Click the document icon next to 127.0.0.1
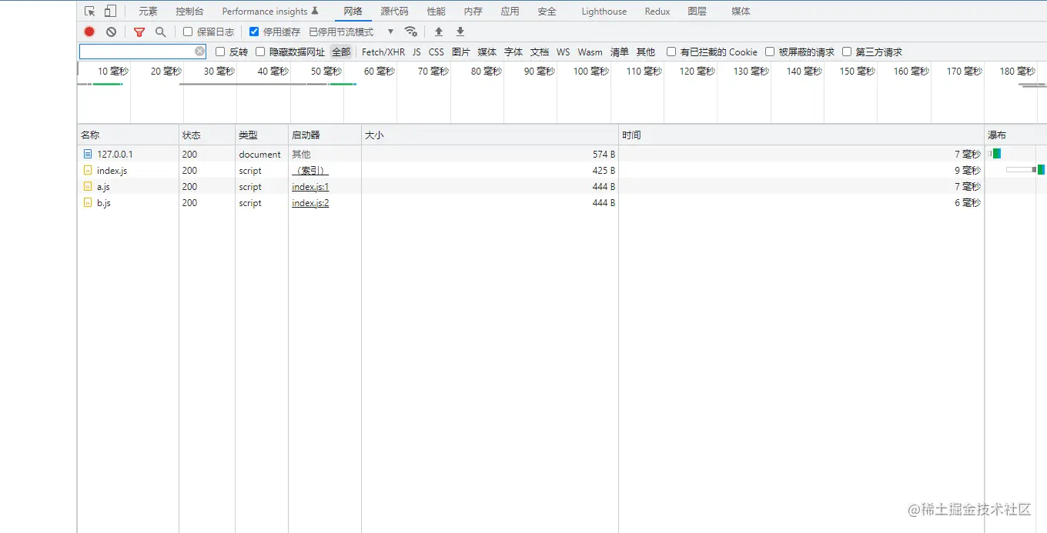Viewport: 1047px width, 533px height. coord(88,154)
